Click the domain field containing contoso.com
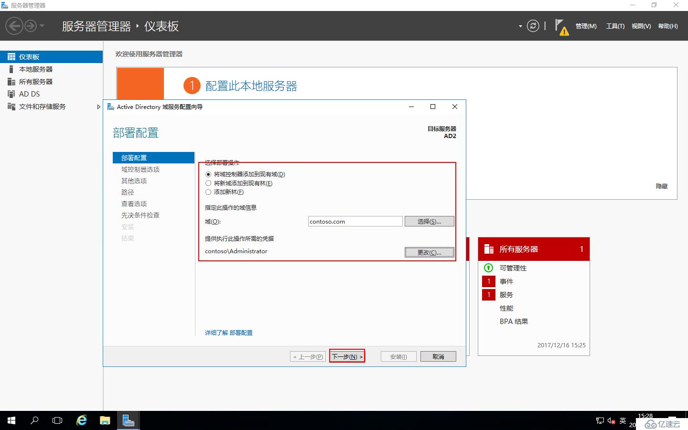 click(355, 221)
